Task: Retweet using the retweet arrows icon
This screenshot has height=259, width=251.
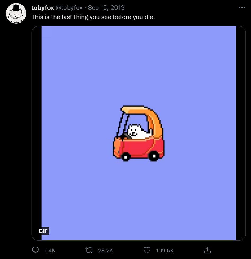Action: pyautogui.click(x=89, y=250)
